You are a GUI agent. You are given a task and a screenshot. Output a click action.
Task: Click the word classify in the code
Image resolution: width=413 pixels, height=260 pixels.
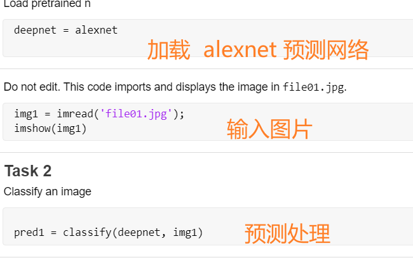click(x=87, y=233)
